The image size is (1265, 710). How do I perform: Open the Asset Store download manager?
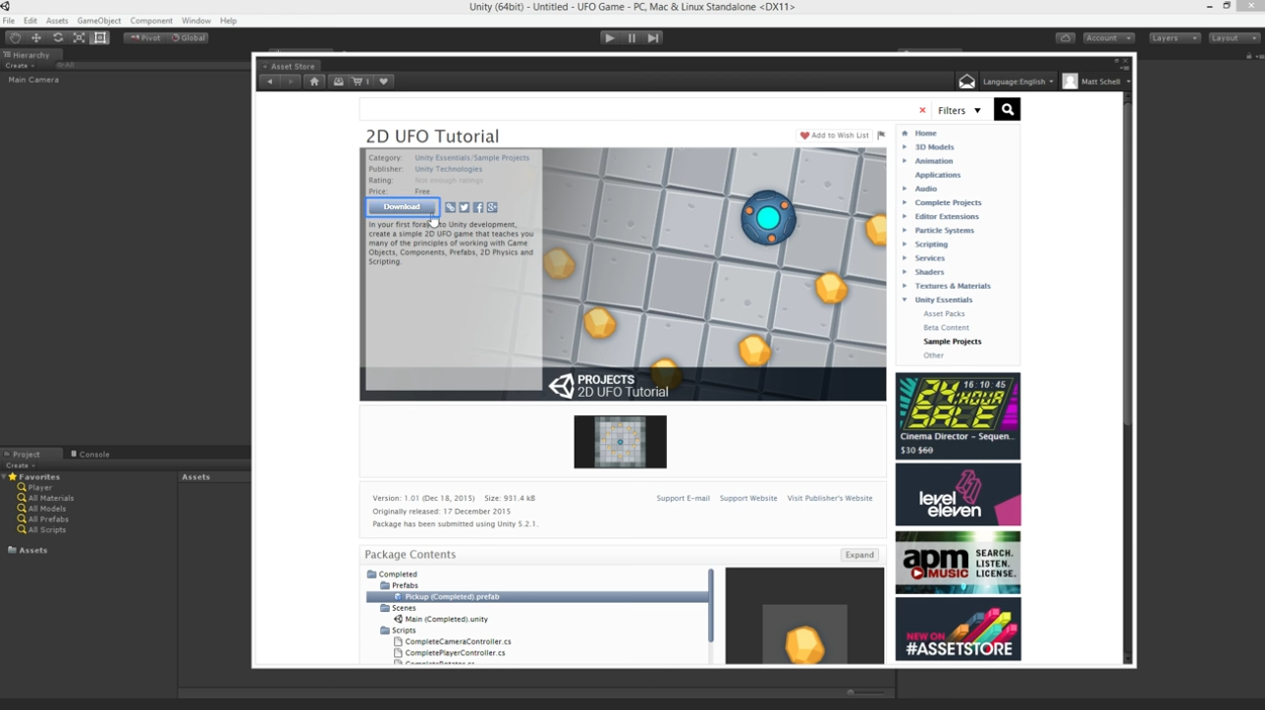(339, 82)
